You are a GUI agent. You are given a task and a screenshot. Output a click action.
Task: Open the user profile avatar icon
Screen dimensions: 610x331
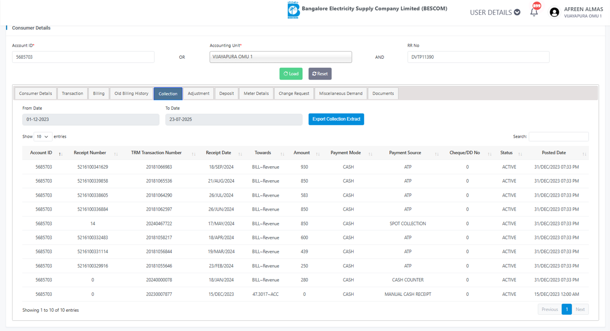(x=554, y=13)
